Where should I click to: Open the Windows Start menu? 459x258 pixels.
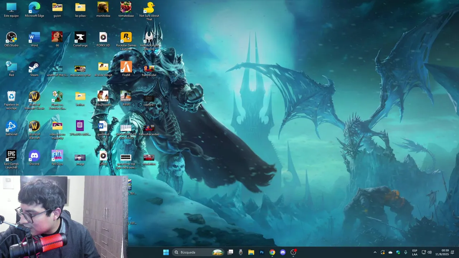(166, 252)
